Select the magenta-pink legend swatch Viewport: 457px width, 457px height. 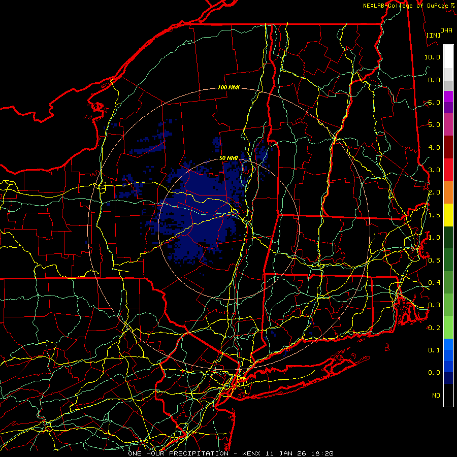click(448, 124)
